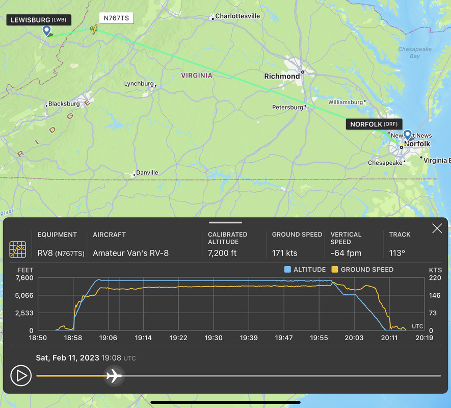Viewport: 451px width, 408px height.
Task: Close the flight details panel
Action: click(437, 228)
